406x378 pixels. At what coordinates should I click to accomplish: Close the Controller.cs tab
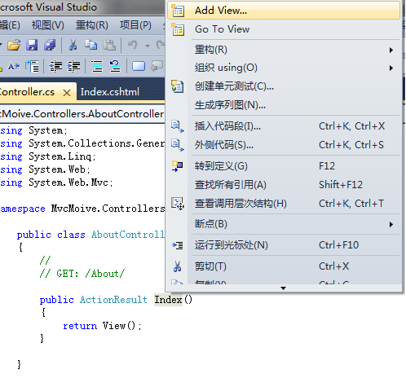67,93
